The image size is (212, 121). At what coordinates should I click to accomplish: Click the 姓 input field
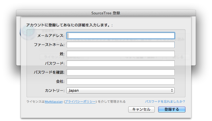(x=121, y=54)
